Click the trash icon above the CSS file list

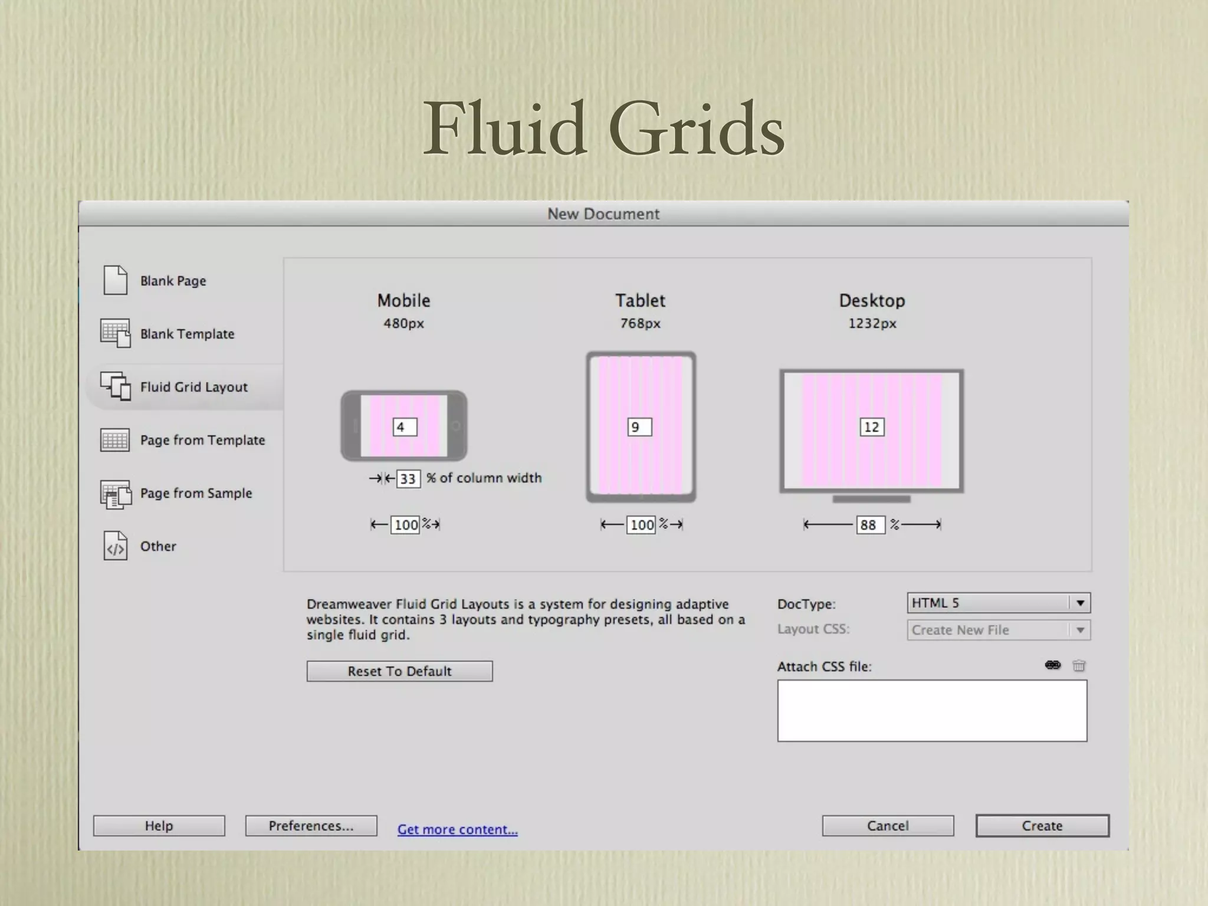pos(1079,666)
